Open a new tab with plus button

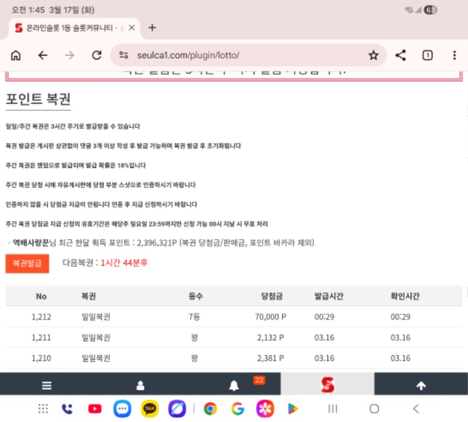pyautogui.click(x=152, y=28)
